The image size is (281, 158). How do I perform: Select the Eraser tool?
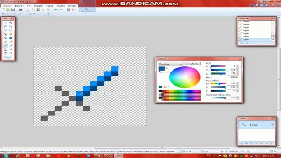pyautogui.click(x=11, y=42)
